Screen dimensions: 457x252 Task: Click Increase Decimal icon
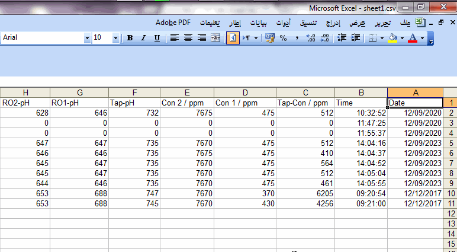[x=311, y=38]
